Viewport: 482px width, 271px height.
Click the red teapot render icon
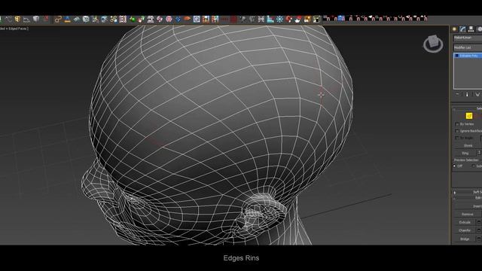tap(297, 20)
